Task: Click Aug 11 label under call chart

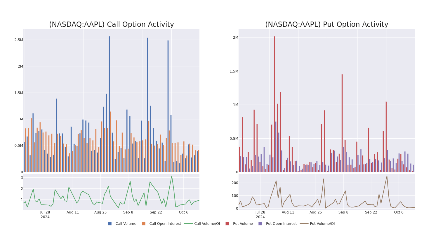Action: tap(73, 212)
